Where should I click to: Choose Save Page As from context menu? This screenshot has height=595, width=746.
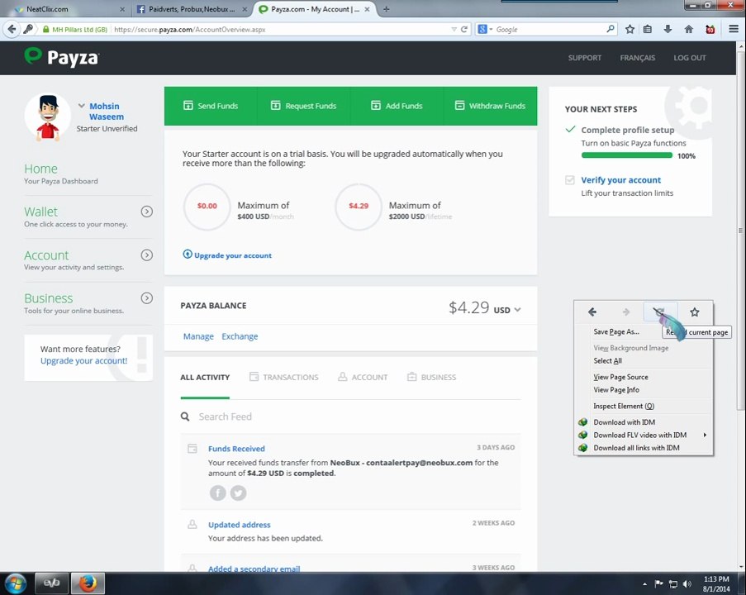pos(616,331)
